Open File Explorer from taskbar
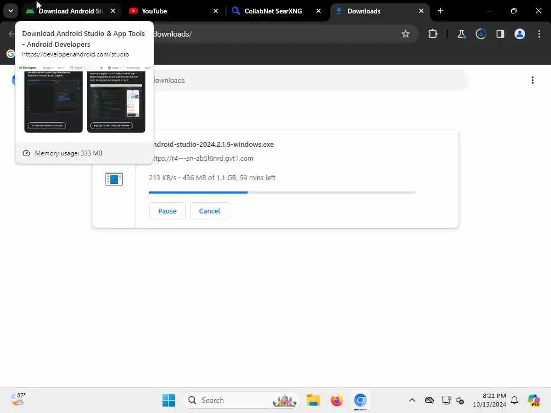The width and height of the screenshot is (551, 413). click(x=313, y=400)
